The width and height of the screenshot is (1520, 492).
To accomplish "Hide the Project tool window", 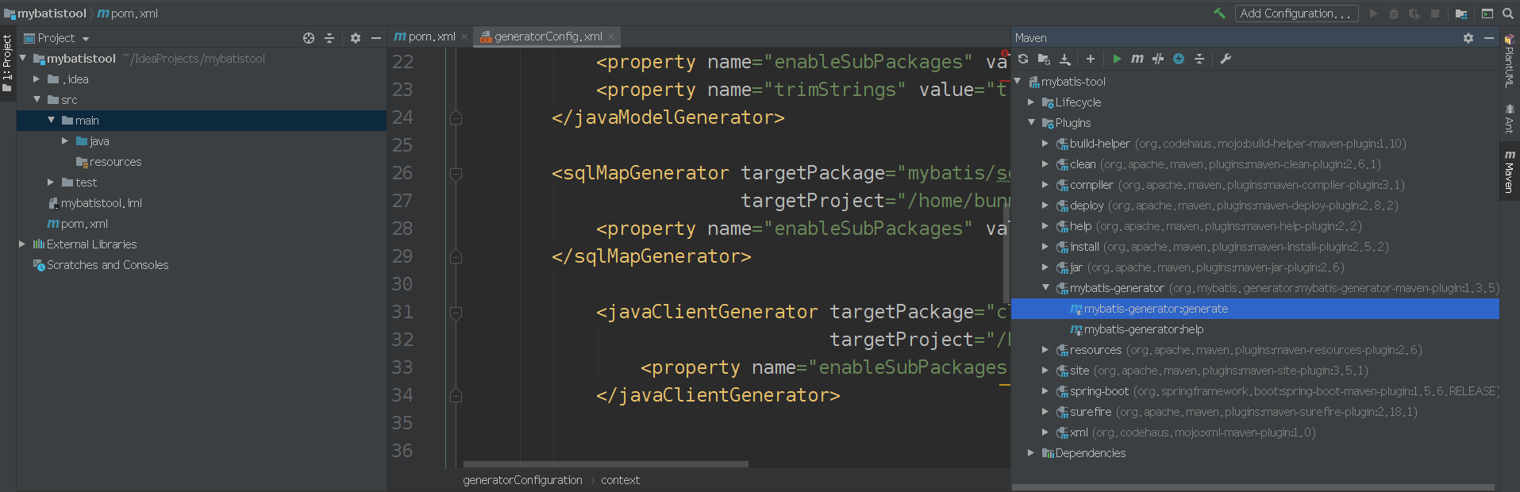I will tap(376, 38).
